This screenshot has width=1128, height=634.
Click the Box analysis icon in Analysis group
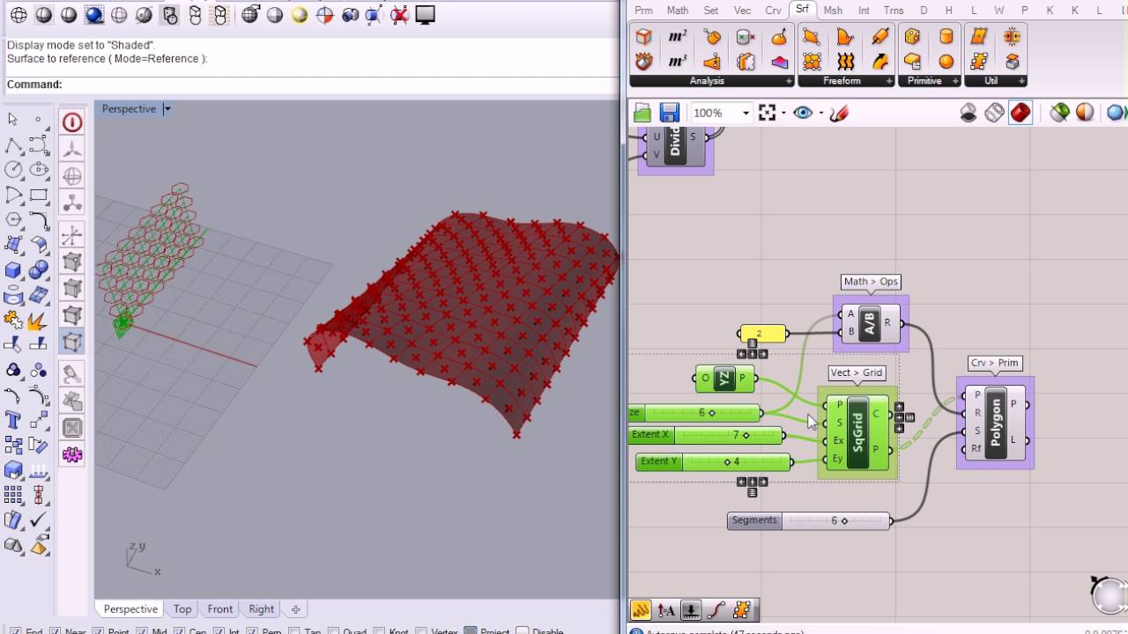pyautogui.click(x=644, y=37)
